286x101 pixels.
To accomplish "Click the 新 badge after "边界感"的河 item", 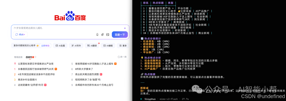I will pos(46,85).
